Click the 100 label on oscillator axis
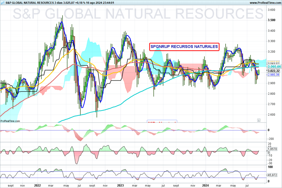 coord(270,167)
